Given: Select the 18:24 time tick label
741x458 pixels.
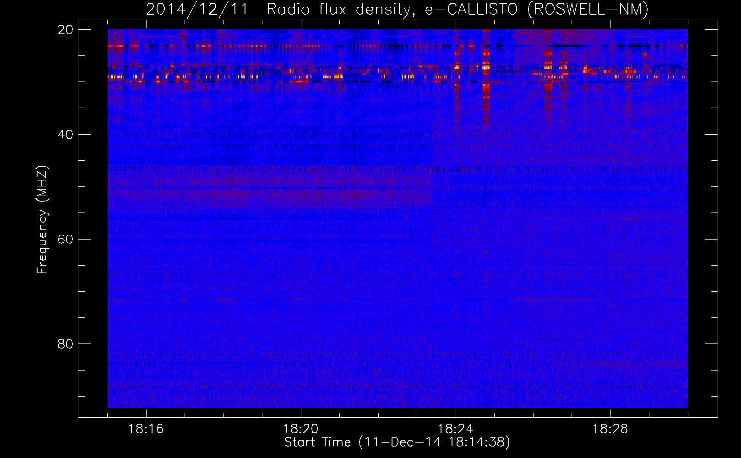Looking at the screenshot, I should [x=456, y=429].
